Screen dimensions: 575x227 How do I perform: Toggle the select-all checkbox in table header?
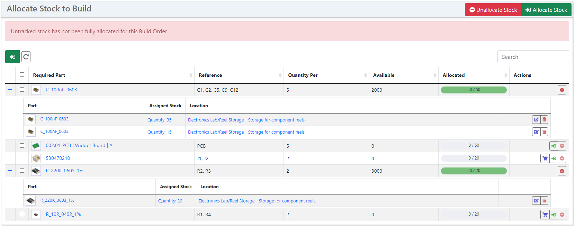click(x=22, y=75)
